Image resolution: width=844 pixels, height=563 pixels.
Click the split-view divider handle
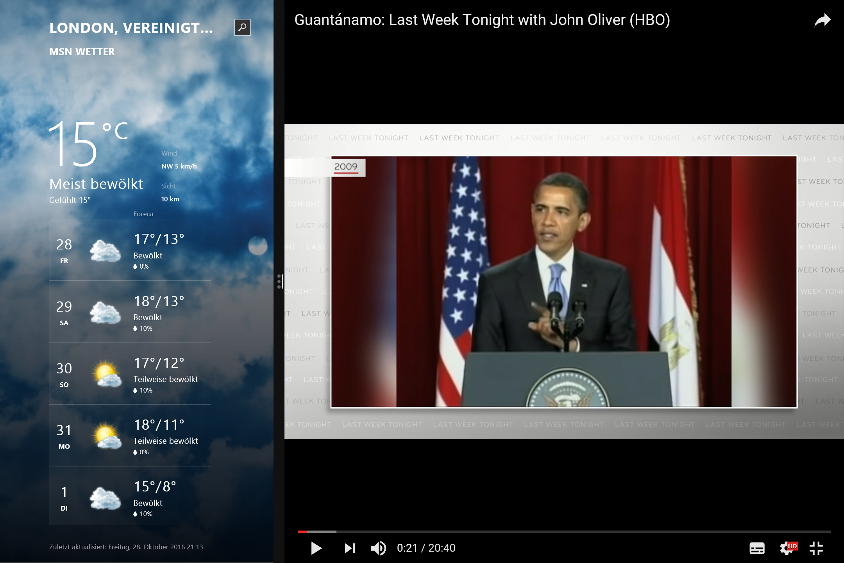(x=279, y=281)
